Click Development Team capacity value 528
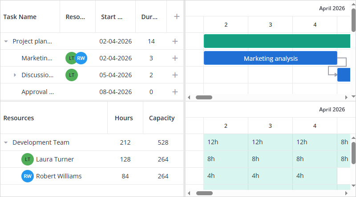 click(x=163, y=142)
